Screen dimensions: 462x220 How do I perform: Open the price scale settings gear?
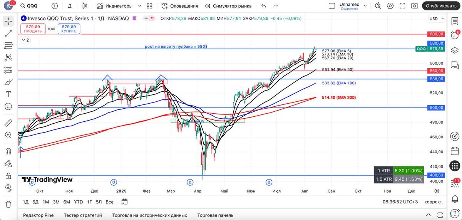pos(437,191)
